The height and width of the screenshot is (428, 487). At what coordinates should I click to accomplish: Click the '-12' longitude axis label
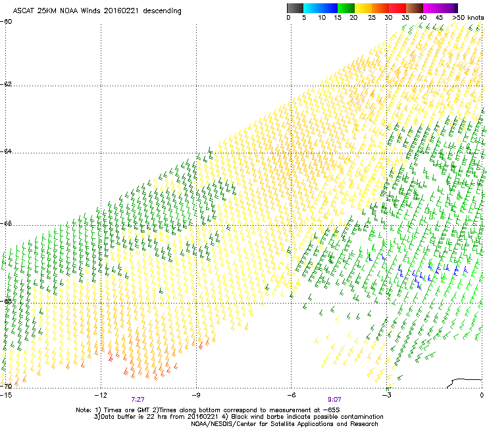(101, 395)
